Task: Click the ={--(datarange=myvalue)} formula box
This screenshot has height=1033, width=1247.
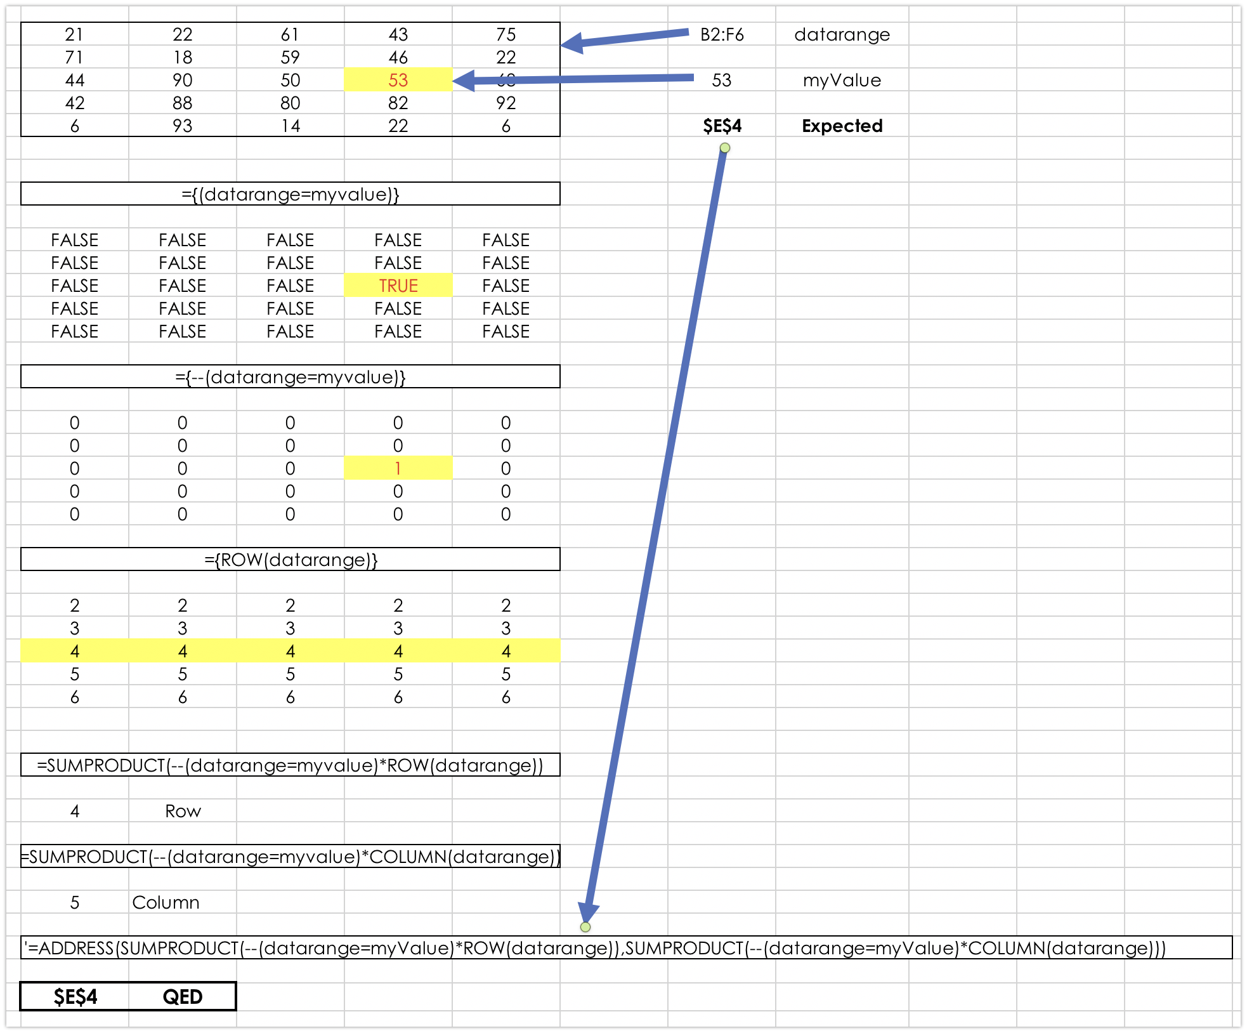Action: coord(290,377)
